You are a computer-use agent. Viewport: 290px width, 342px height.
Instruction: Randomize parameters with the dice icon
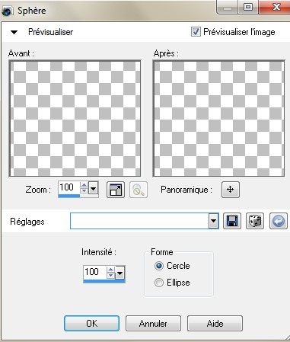click(255, 221)
